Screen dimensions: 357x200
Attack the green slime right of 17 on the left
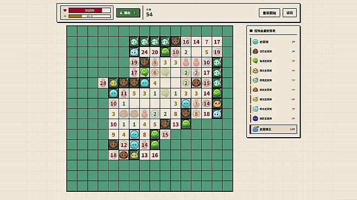click(144, 73)
